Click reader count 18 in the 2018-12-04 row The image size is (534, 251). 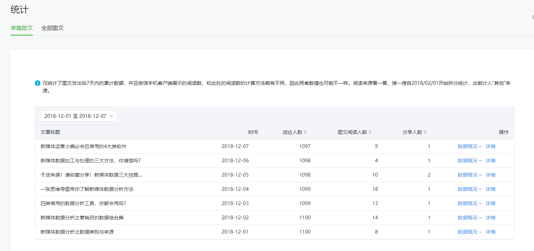pos(375,189)
